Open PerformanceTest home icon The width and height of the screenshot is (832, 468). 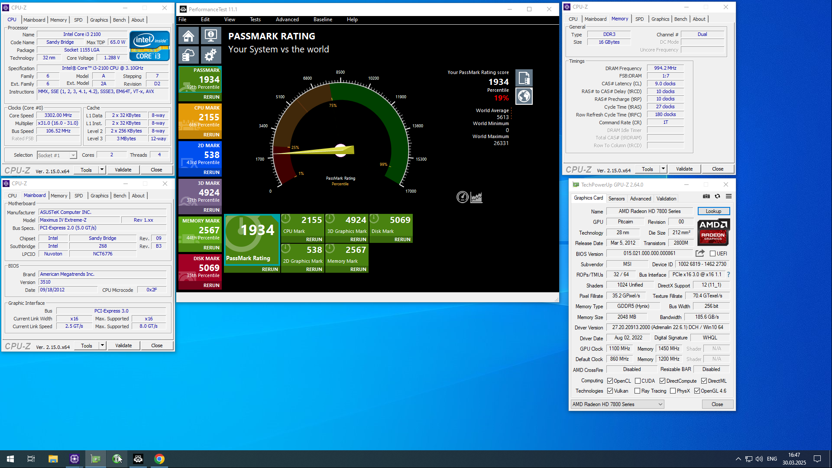tap(188, 36)
